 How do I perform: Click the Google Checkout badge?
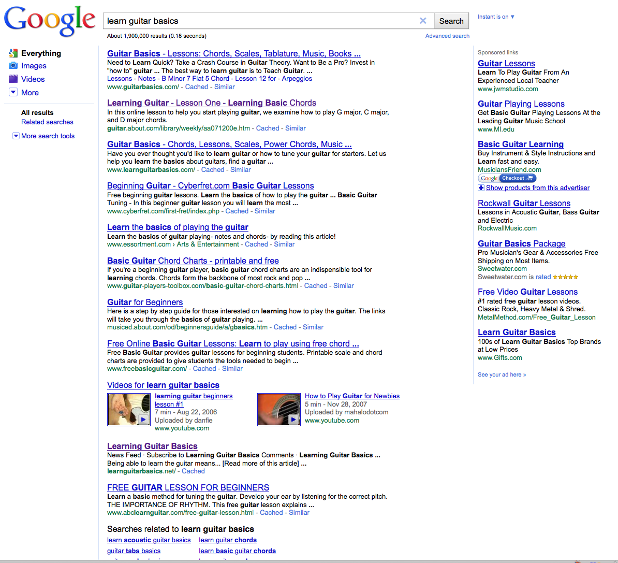[x=507, y=178]
